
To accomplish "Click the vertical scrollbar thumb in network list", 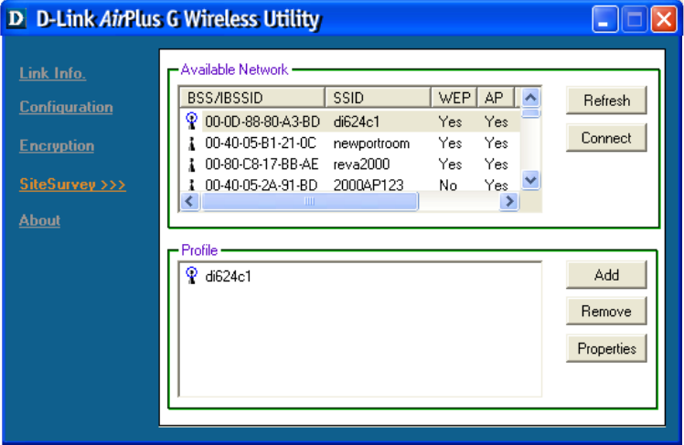I will 530,113.
